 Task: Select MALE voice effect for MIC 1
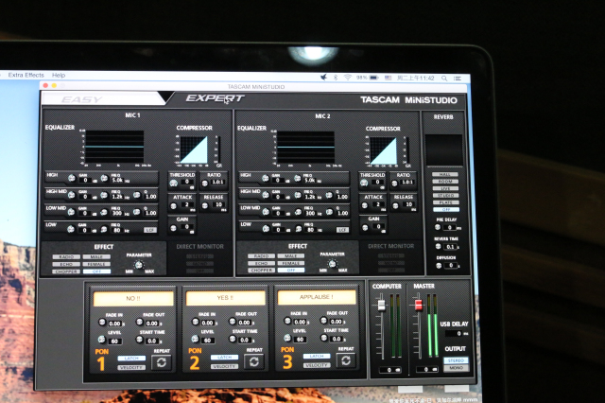tap(96, 256)
